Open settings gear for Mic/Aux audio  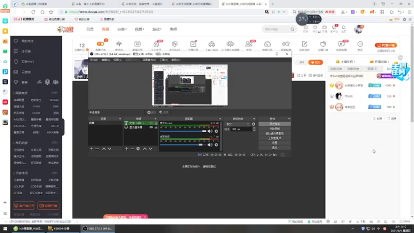[216, 131]
